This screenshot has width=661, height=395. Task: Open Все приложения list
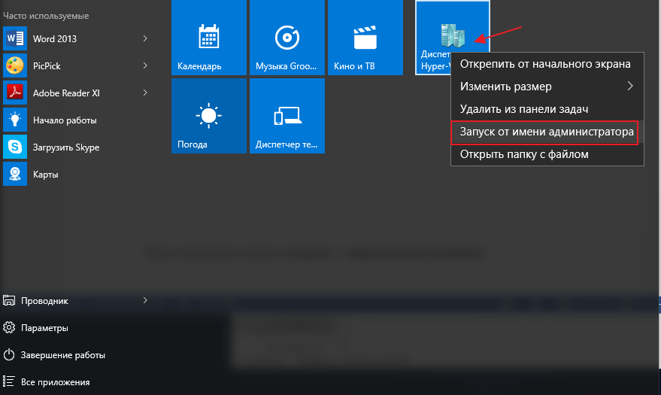tap(56, 381)
